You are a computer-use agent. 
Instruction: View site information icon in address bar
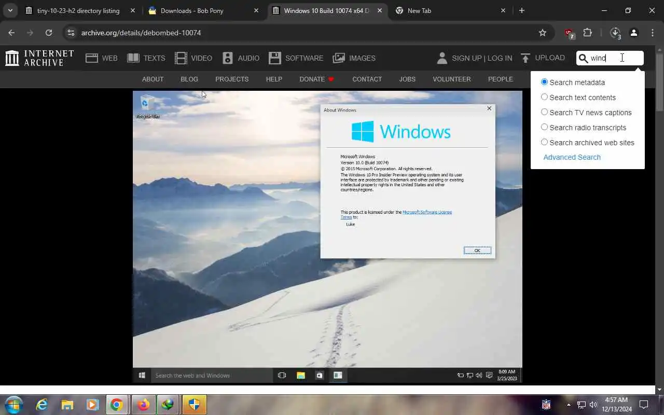click(x=71, y=33)
